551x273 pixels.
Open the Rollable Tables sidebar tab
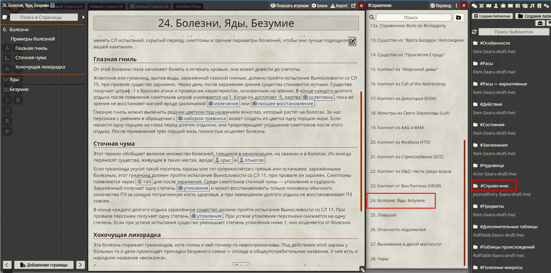(x=518, y=6)
